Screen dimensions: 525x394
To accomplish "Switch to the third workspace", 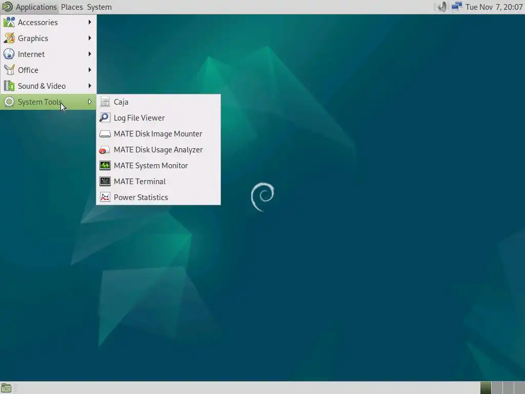I will (x=508, y=388).
